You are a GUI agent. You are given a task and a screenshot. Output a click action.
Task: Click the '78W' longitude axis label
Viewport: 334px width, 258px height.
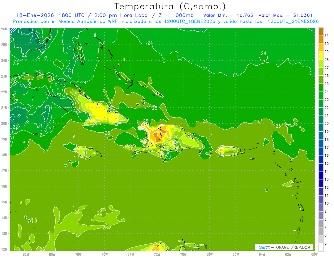(x=78, y=254)
